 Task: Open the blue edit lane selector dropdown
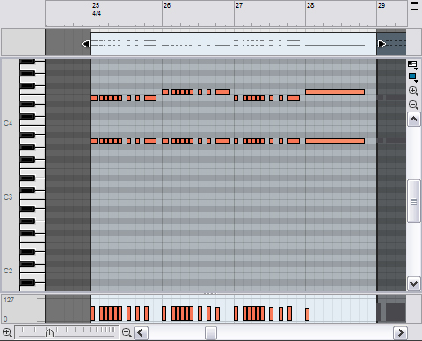pyautogui.click(x=413, y=77)
